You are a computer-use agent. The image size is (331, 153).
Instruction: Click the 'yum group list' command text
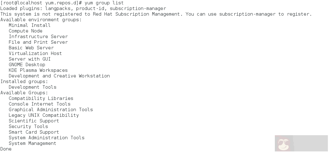[104, 3]
